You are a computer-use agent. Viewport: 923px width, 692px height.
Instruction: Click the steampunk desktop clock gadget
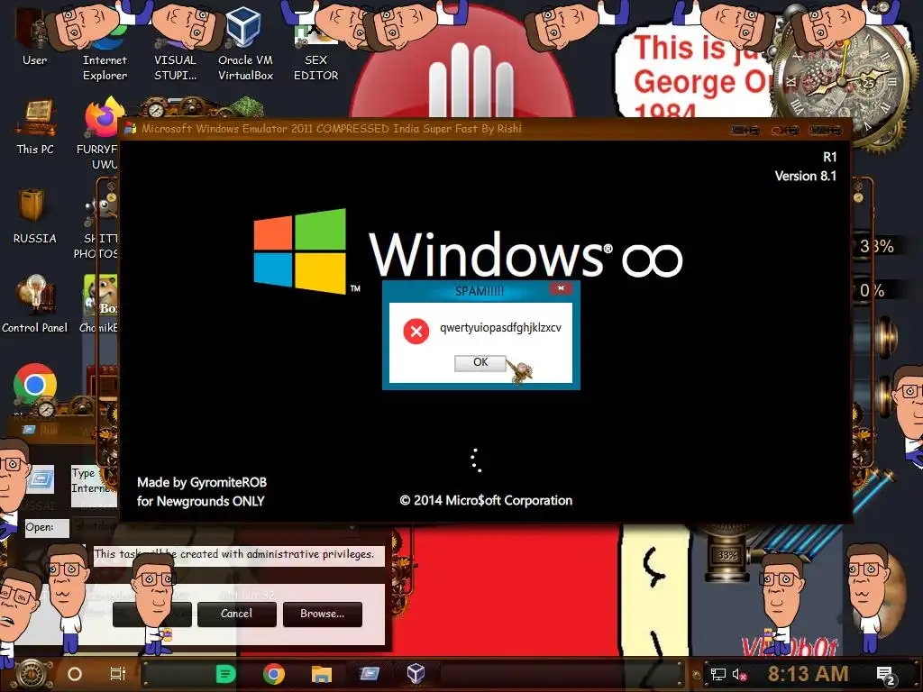[x=842, y=80]
